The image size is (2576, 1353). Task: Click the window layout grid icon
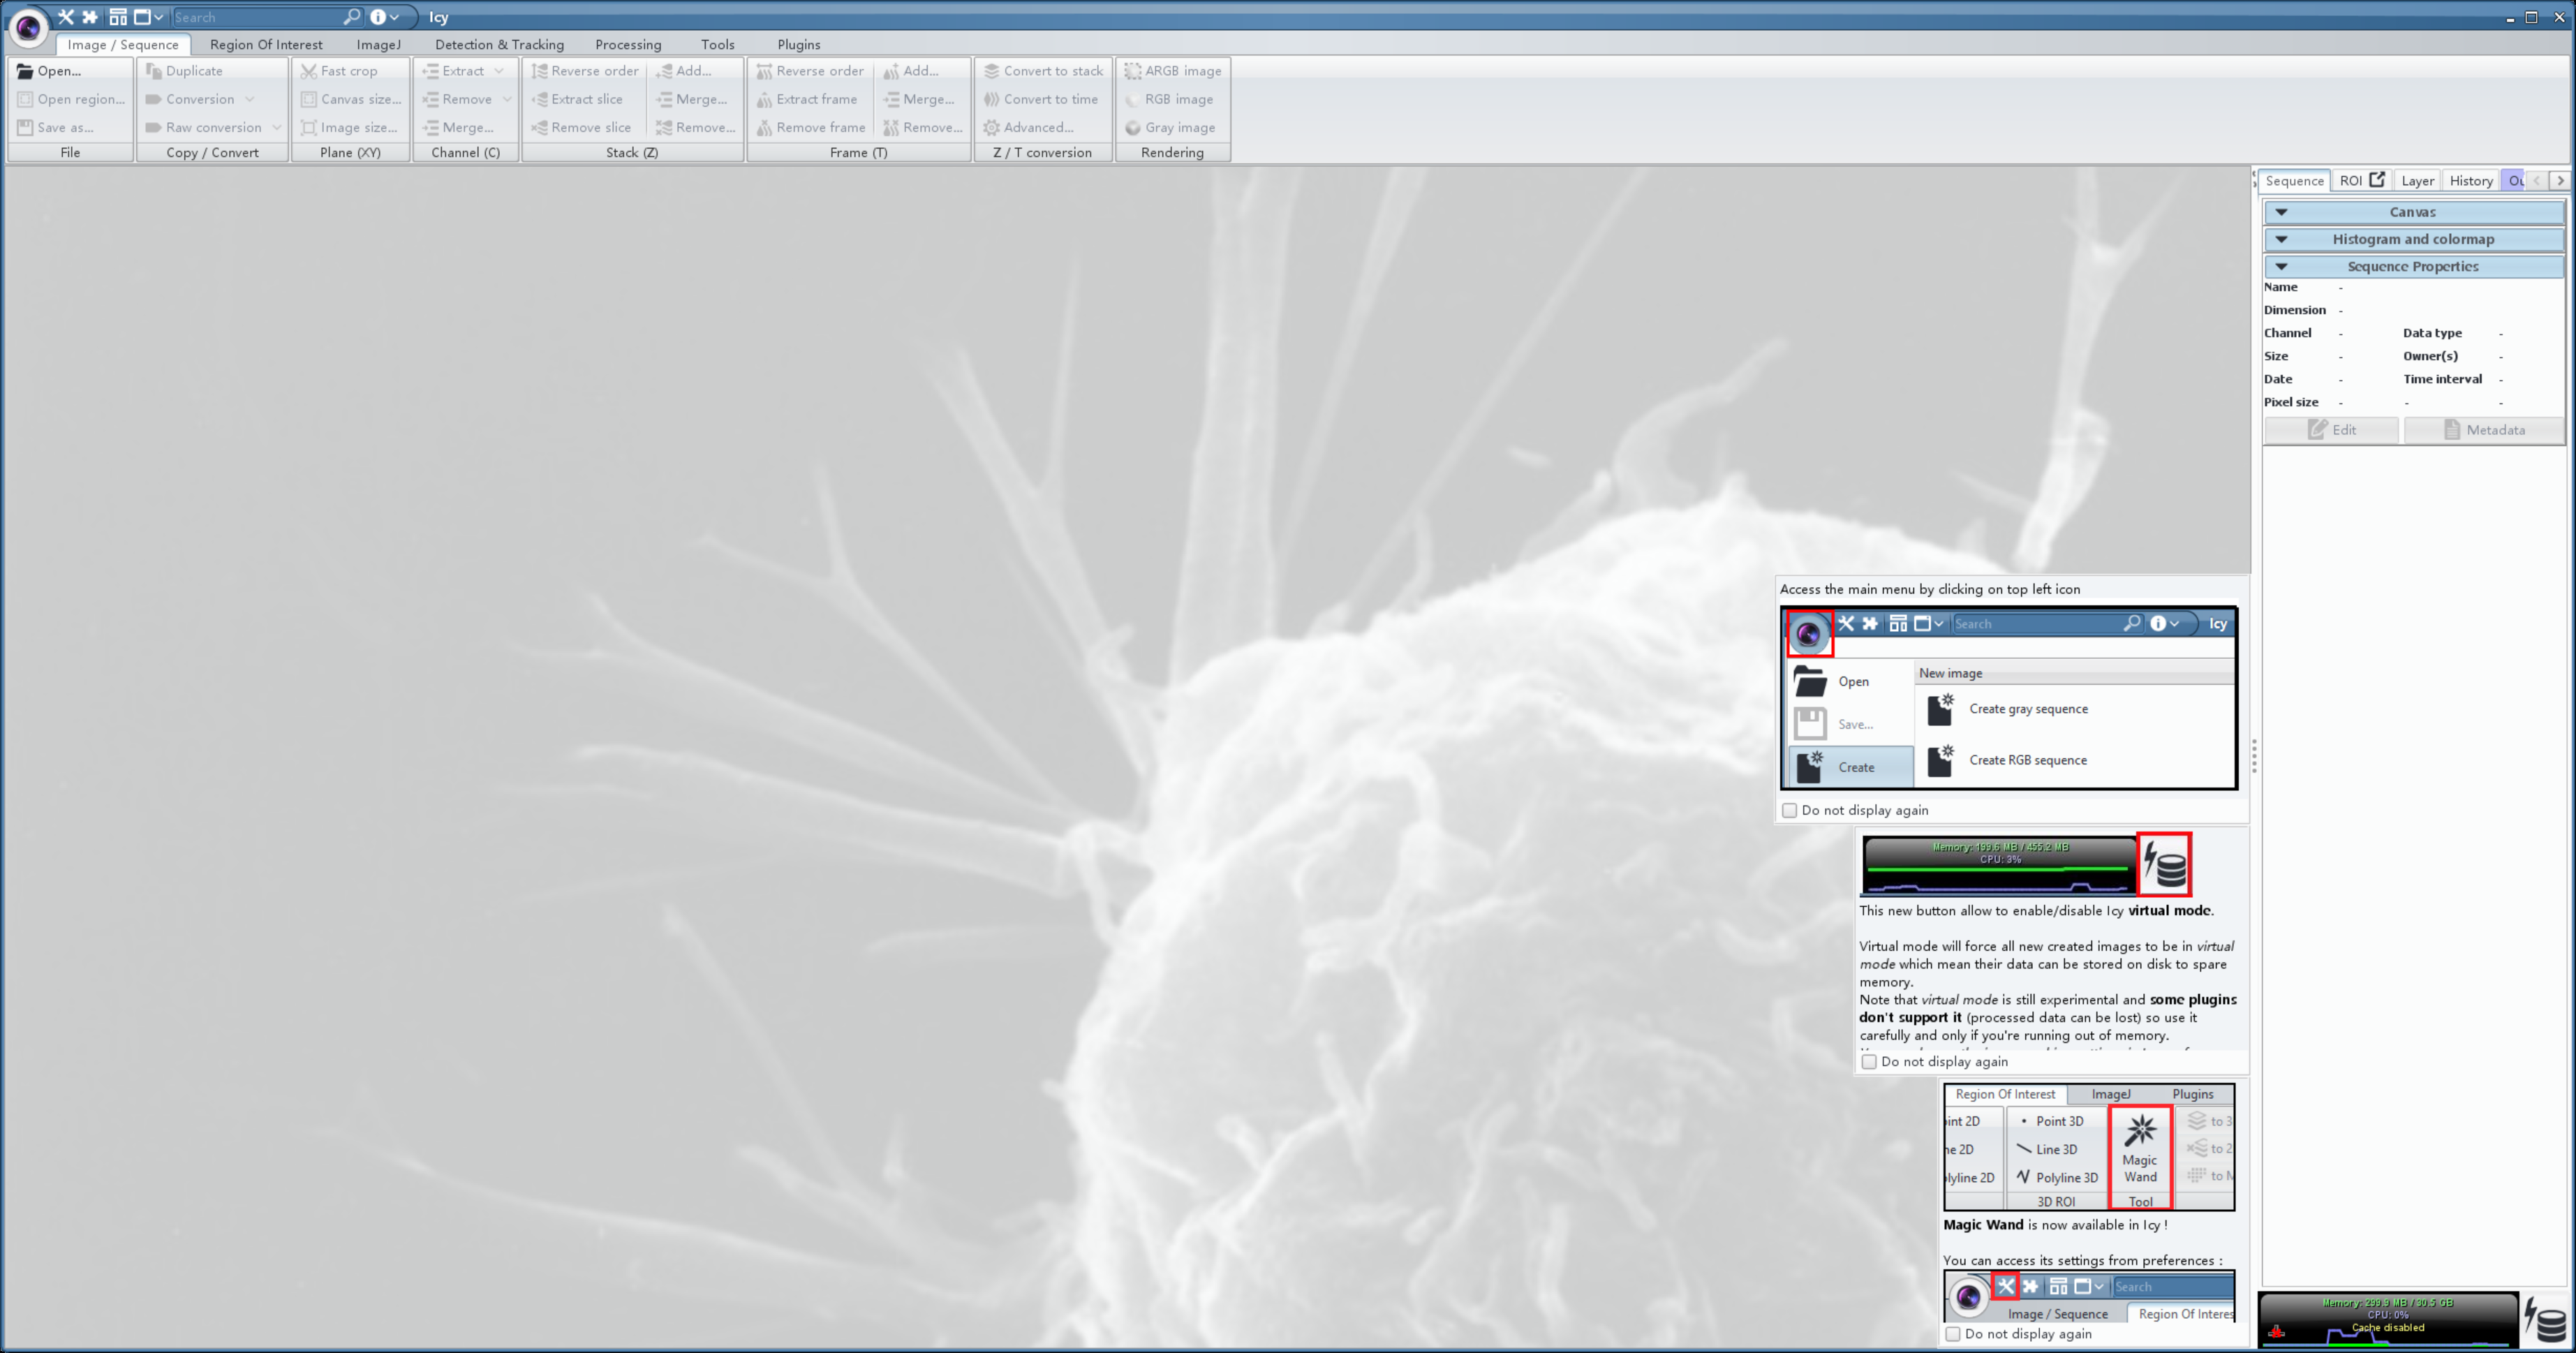[x=118, y=17]
